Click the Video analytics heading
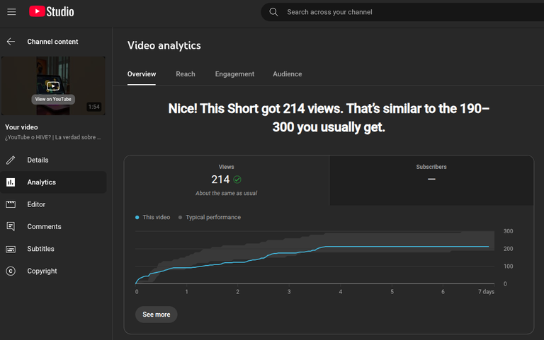This screenshot has width=544, height=340. click(164, 45)
